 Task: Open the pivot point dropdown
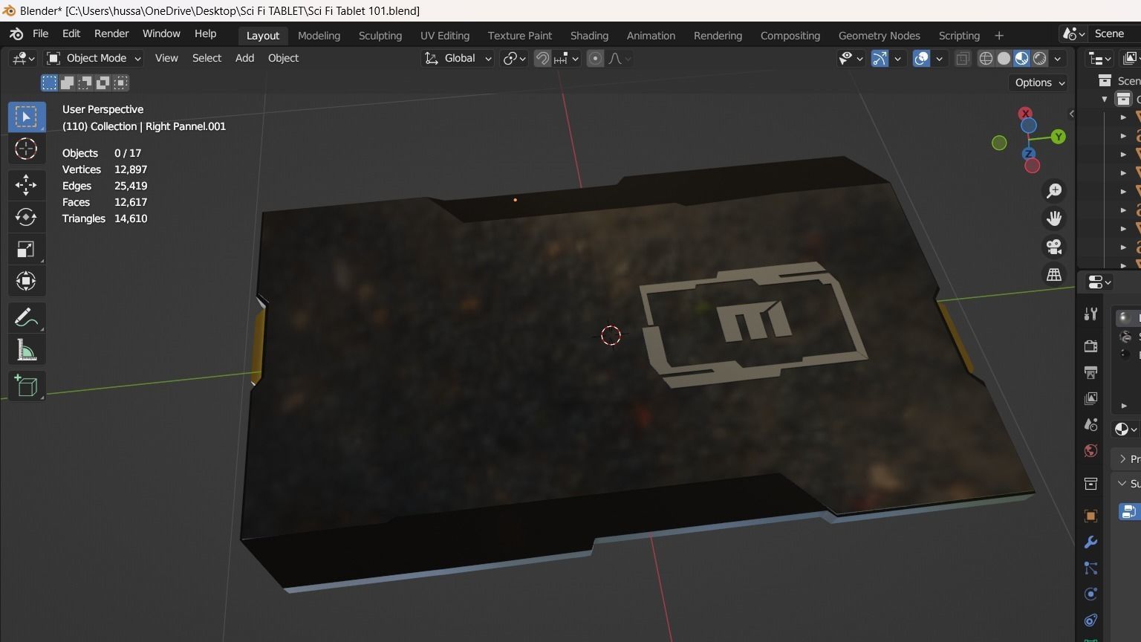(x=514, y=58)
